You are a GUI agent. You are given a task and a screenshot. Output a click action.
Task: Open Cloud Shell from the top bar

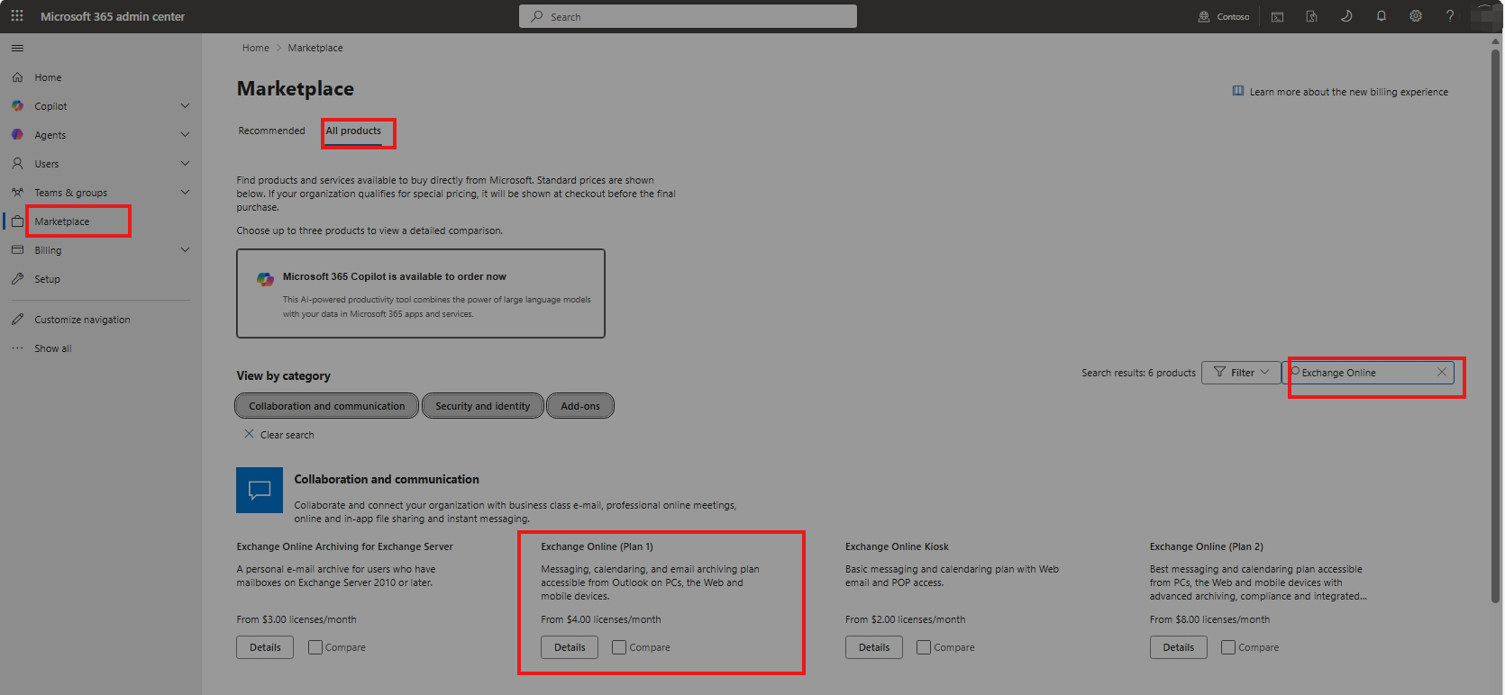tap(1277, 16)
